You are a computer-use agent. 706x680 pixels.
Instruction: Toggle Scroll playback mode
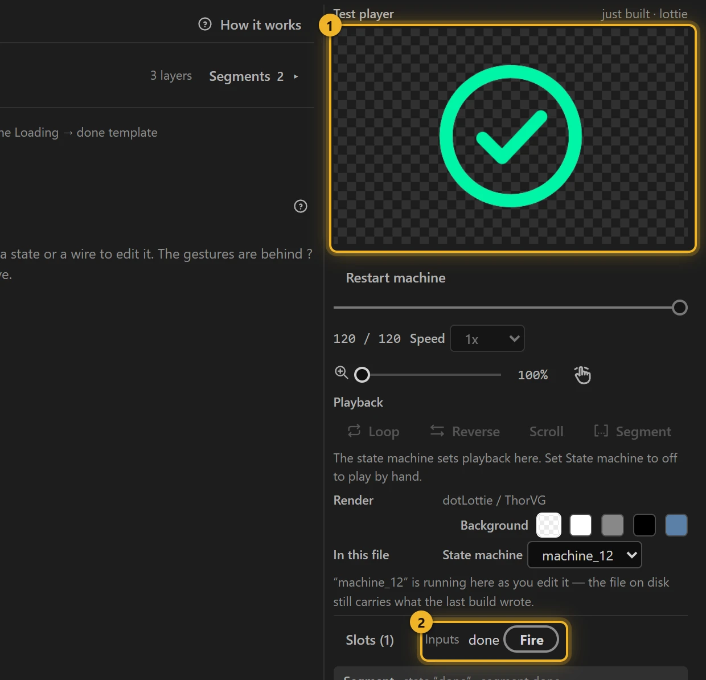click(547, 432)
